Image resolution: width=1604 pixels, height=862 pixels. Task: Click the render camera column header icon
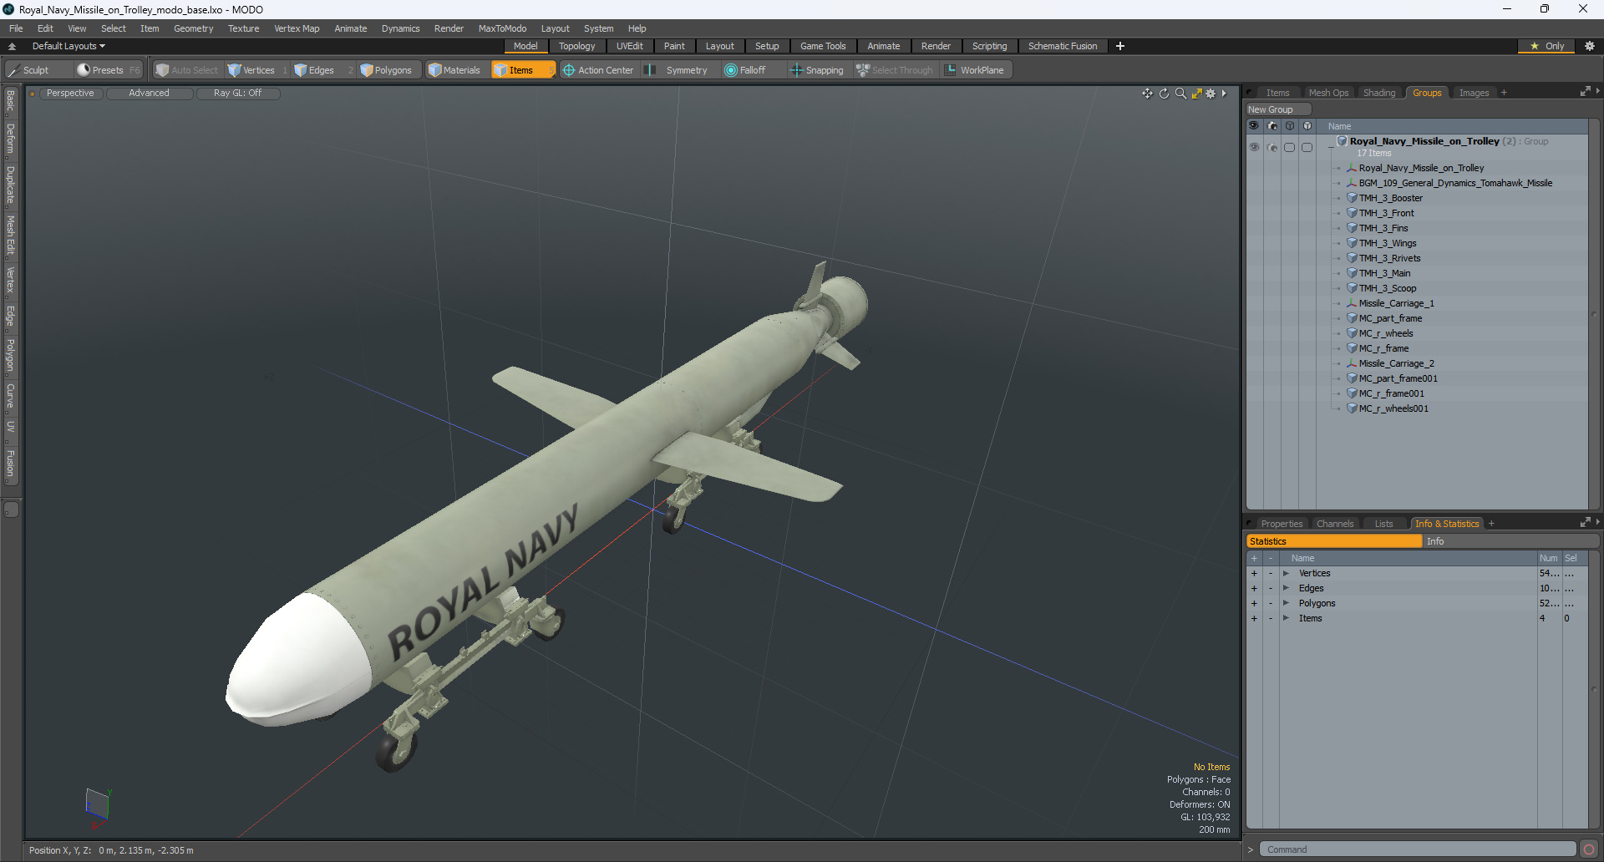coord(1272,126)
